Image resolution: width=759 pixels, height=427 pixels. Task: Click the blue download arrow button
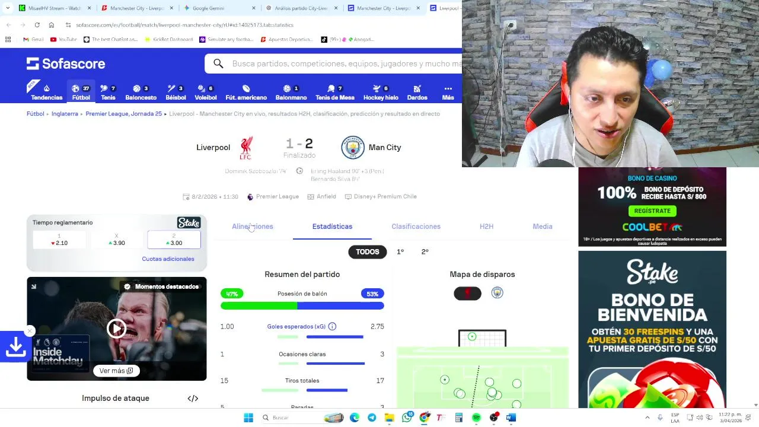pos(15,348)
